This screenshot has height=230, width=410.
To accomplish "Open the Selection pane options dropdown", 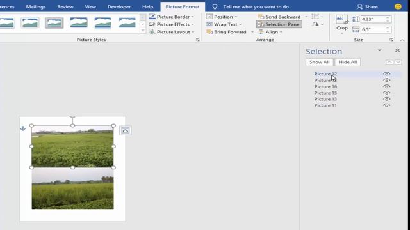I will coord(379,50).
